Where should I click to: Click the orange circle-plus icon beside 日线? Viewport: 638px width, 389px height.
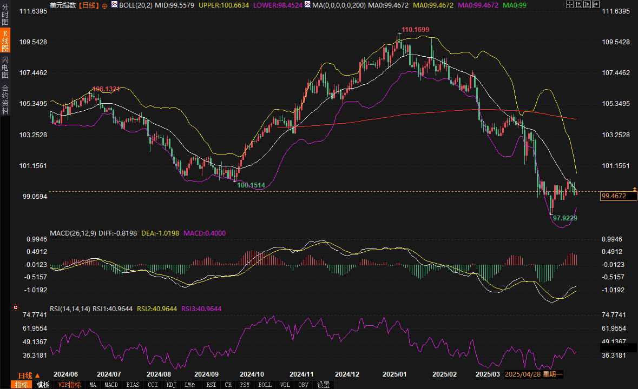click(104, 6)
